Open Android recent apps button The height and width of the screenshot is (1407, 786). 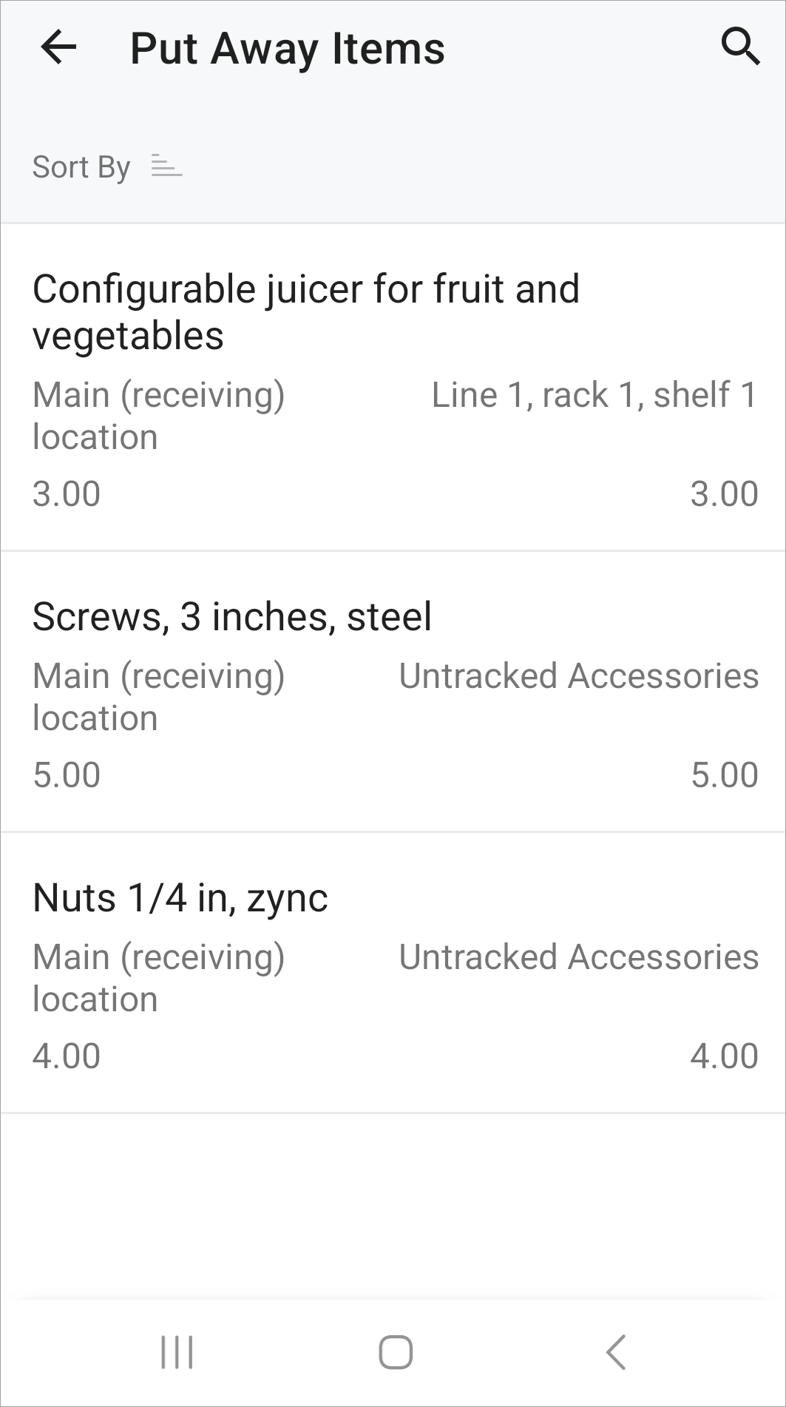tap(177, 1352)
